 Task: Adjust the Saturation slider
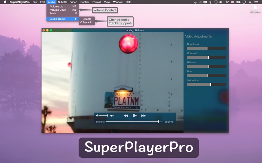pos(206,84)
